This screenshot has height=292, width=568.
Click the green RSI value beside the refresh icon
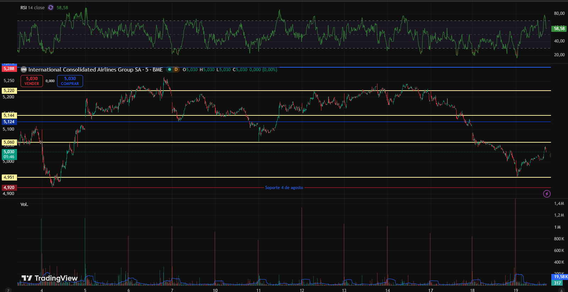click(62, 8)
